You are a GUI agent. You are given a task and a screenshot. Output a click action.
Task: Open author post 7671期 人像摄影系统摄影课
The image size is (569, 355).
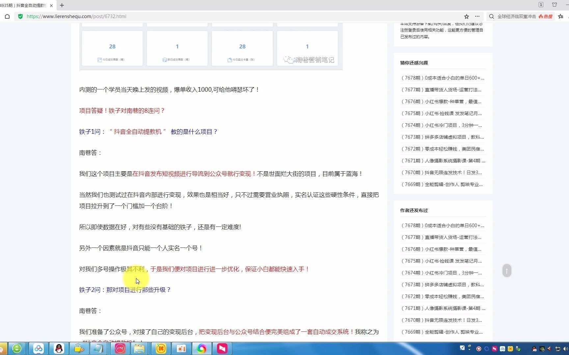pyautogui.click(x=443, y=308)
